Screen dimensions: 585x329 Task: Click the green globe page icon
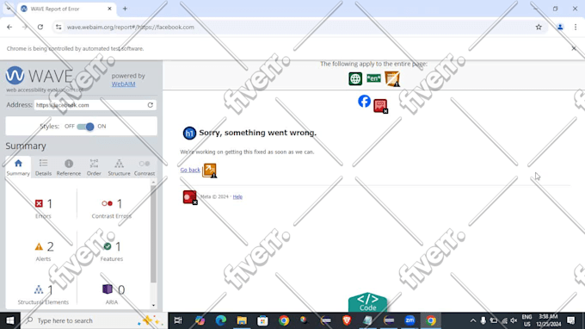pyautogui.click(x=355, y=78)
